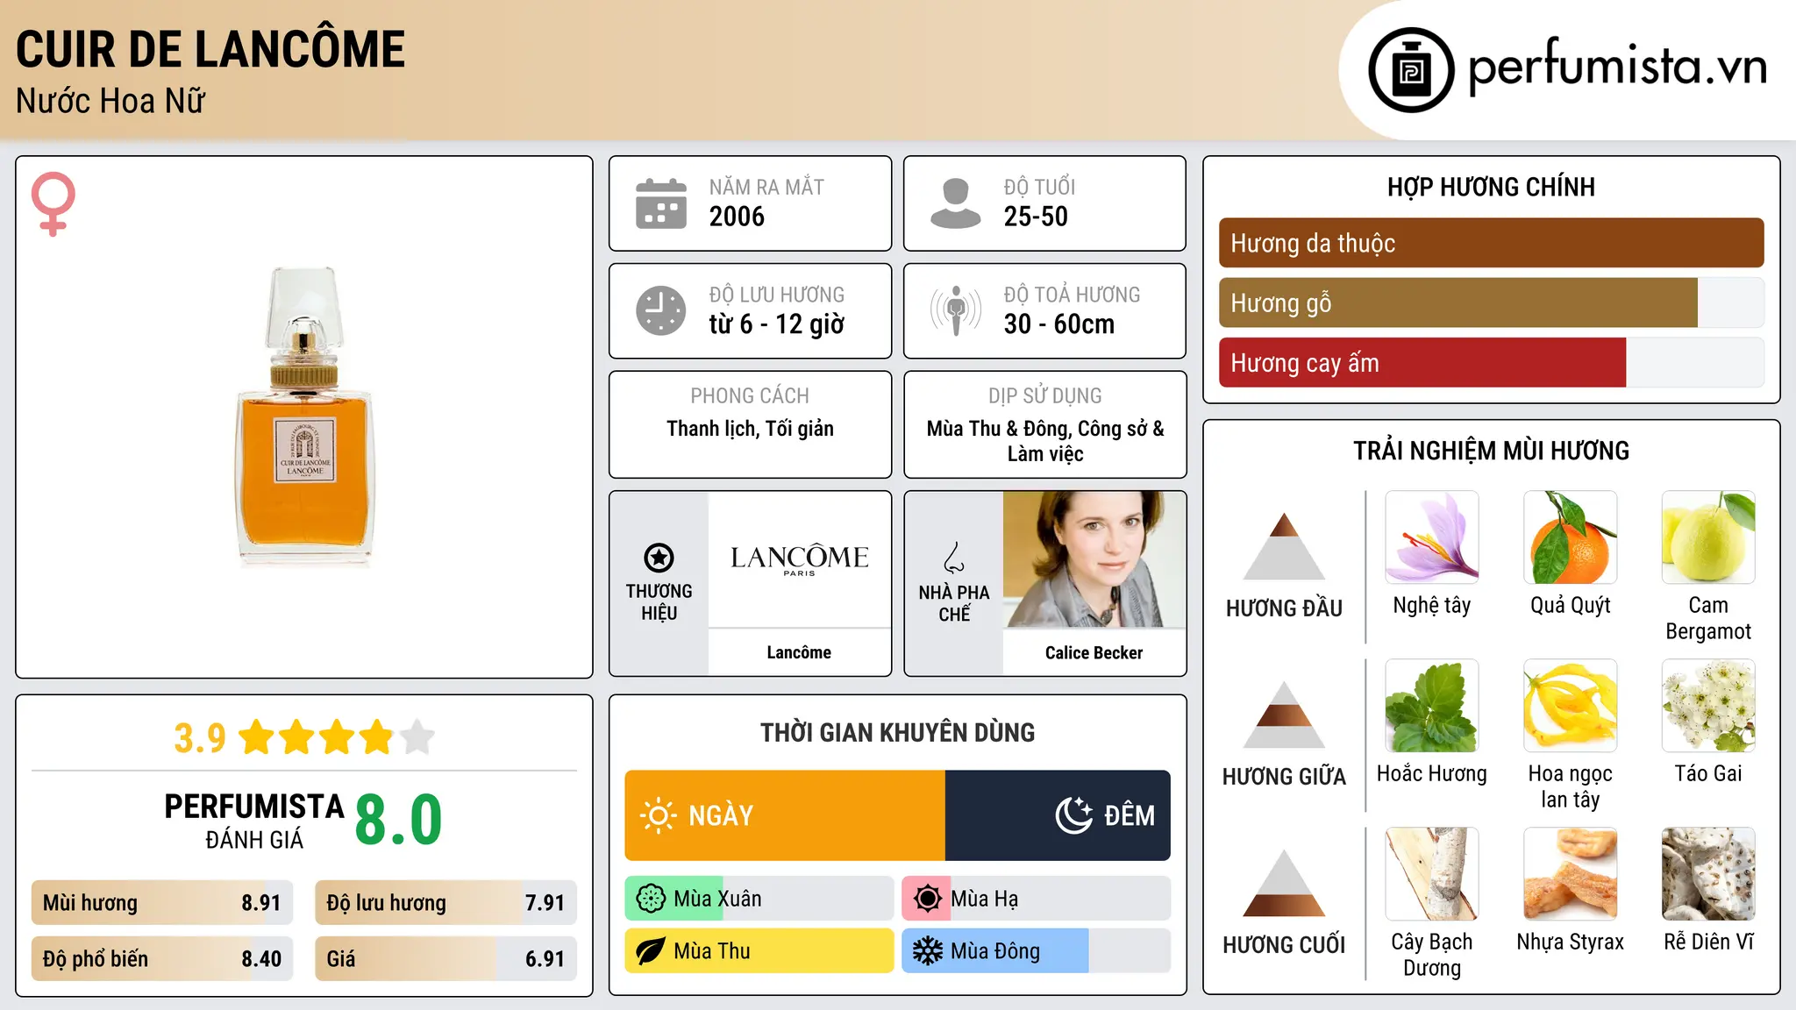Click the launch year value 2006

[737, 217]
